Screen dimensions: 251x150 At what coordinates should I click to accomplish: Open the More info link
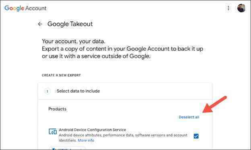click(x=86, y=140)
